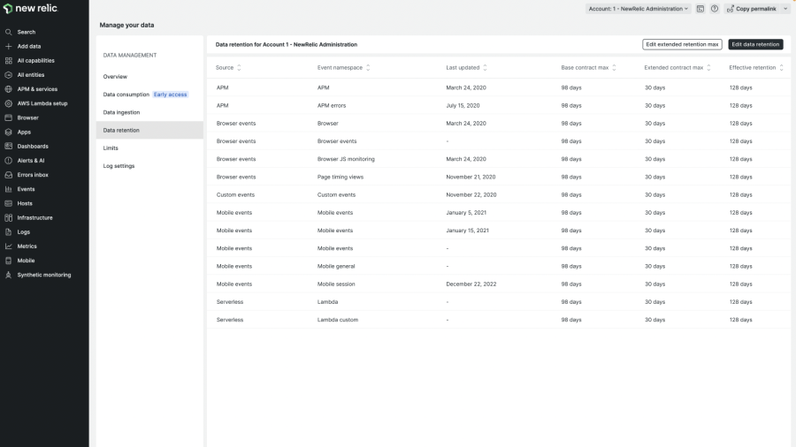Open Errors inbox from sidebar

(x=9, y=175)
